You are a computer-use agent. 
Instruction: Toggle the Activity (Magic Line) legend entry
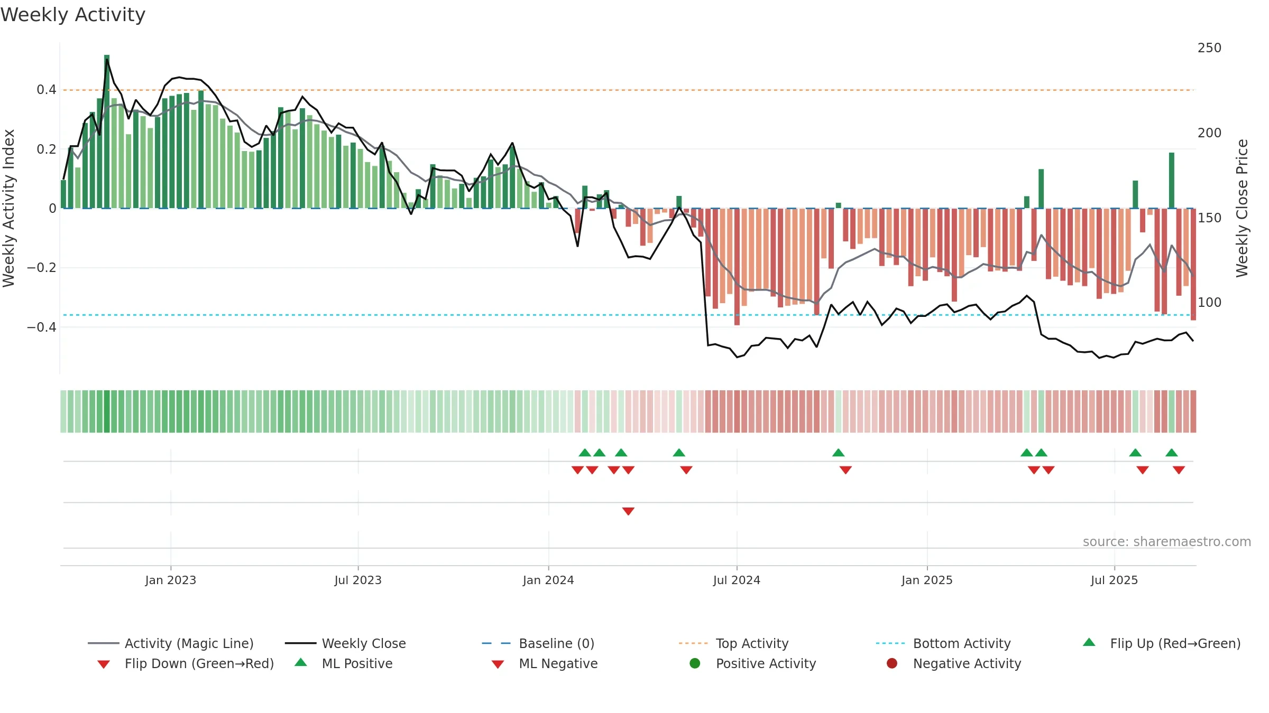coord(170,643)
